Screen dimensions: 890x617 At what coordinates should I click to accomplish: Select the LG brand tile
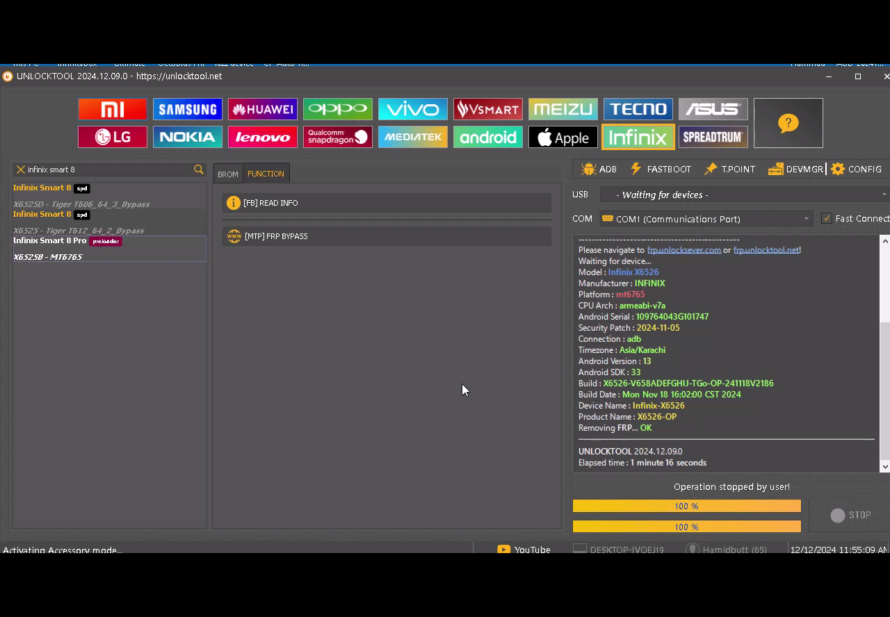[113, 137]
